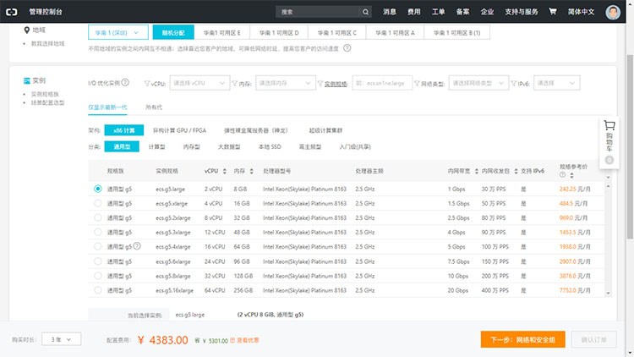Click the page vertical scrollbar
This screenshot has height=357, width=634.
630,146
